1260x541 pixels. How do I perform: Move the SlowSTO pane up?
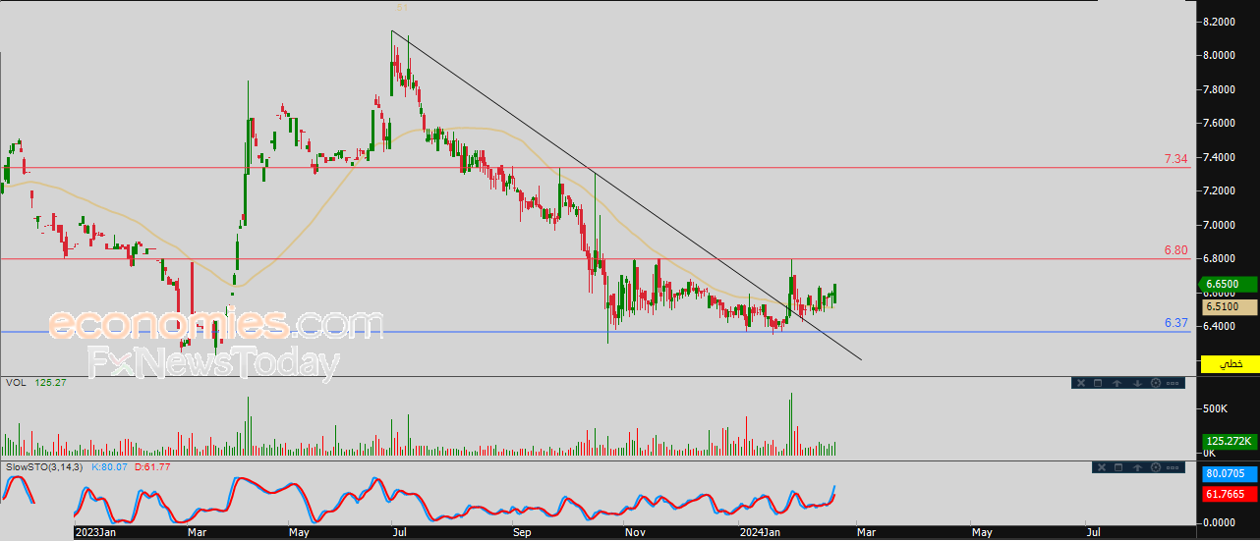click(x=1137, y=467)
